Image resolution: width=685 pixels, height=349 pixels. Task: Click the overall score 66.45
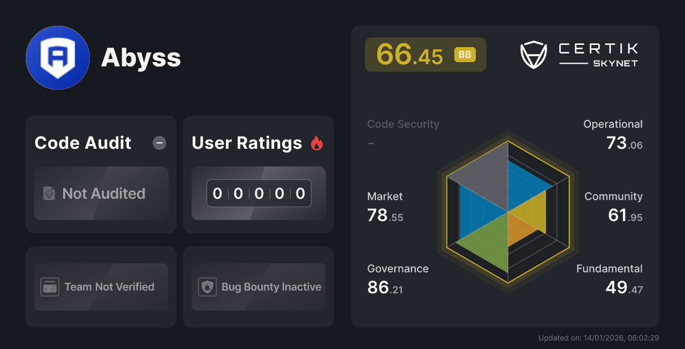pos(409,54)
